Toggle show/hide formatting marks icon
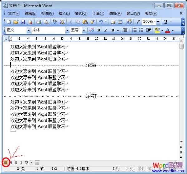This screenshot has height=174, width=187. point(138,22)
